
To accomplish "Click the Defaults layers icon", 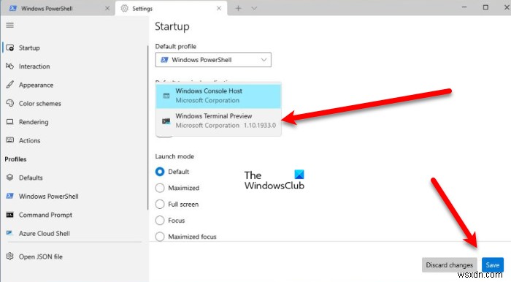I will click(9, 178).
